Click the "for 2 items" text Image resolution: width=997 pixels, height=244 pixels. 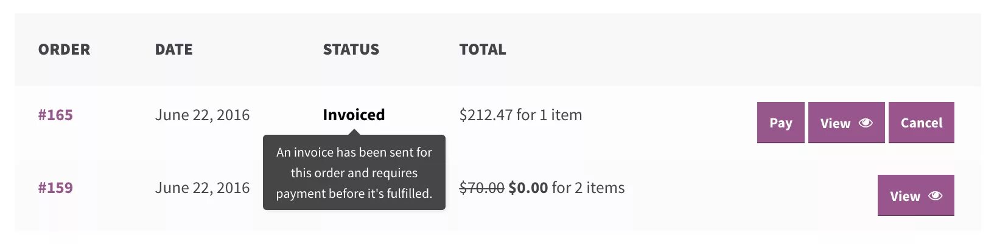588,188
